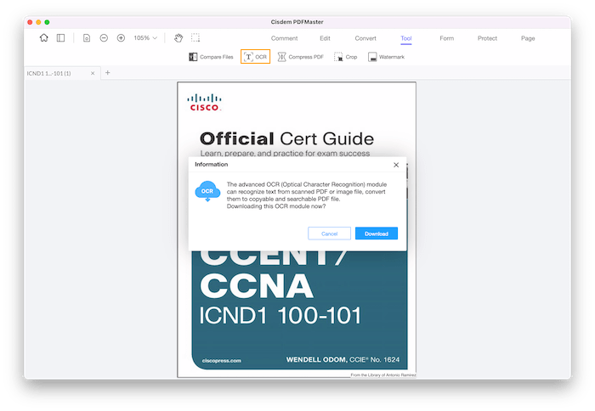Click the OCR tool
This screenshot has width=595, height=411.
[255, 57]
